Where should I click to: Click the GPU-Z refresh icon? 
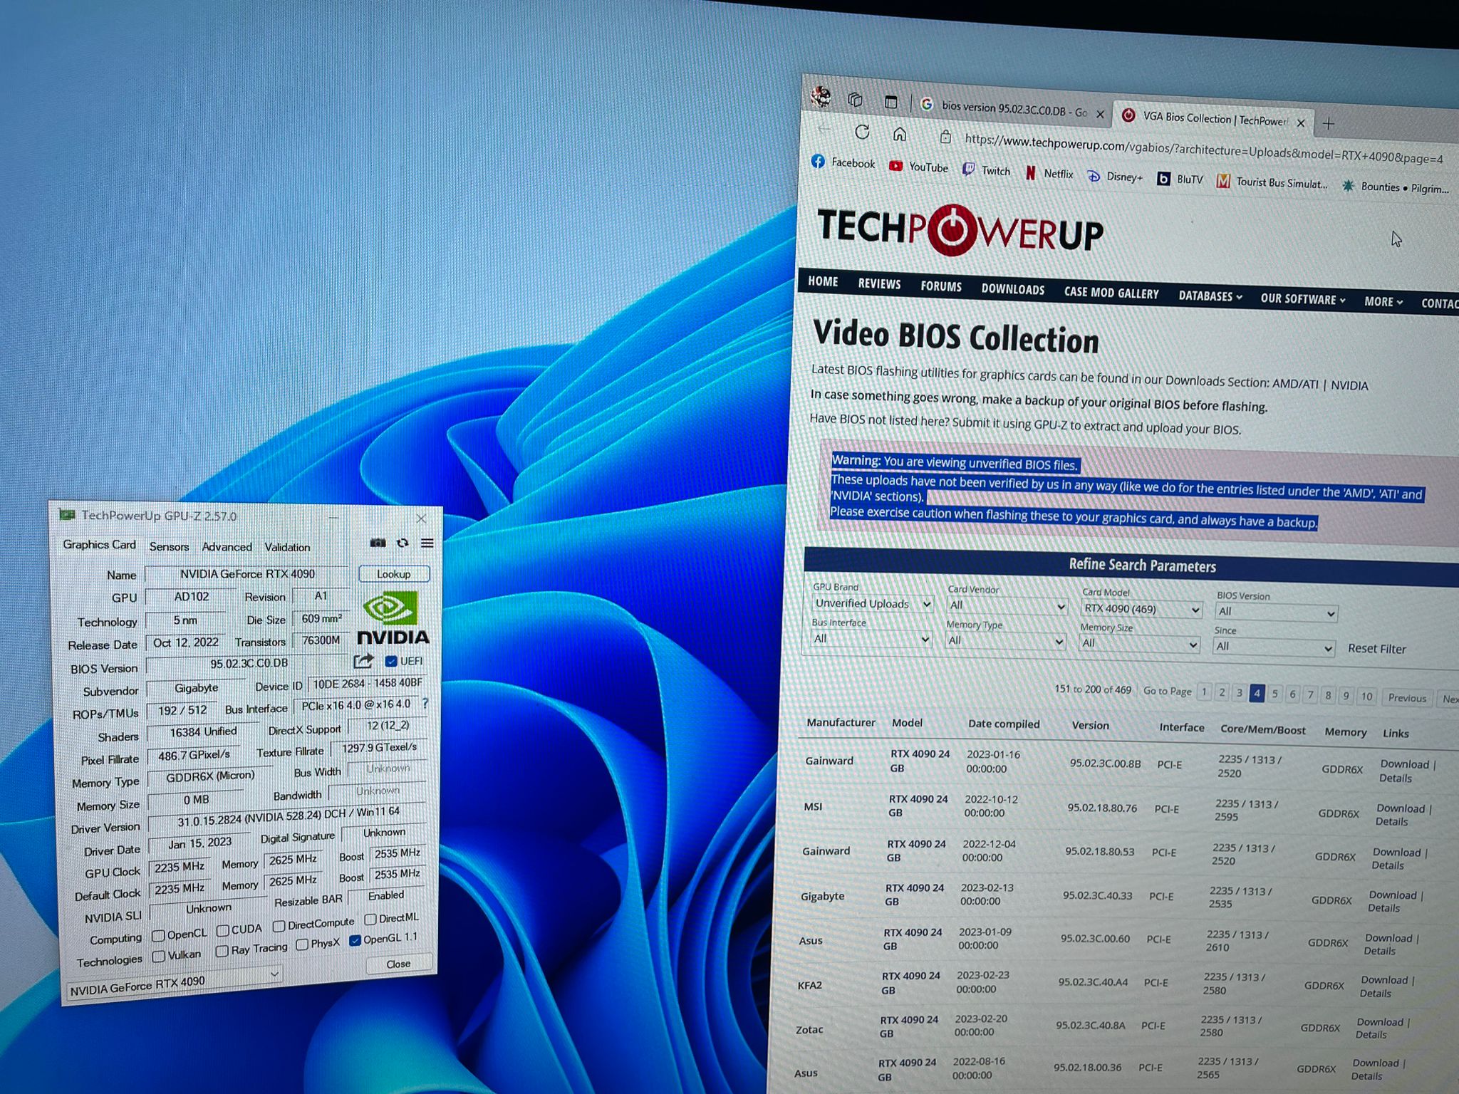tap(403, 543)
